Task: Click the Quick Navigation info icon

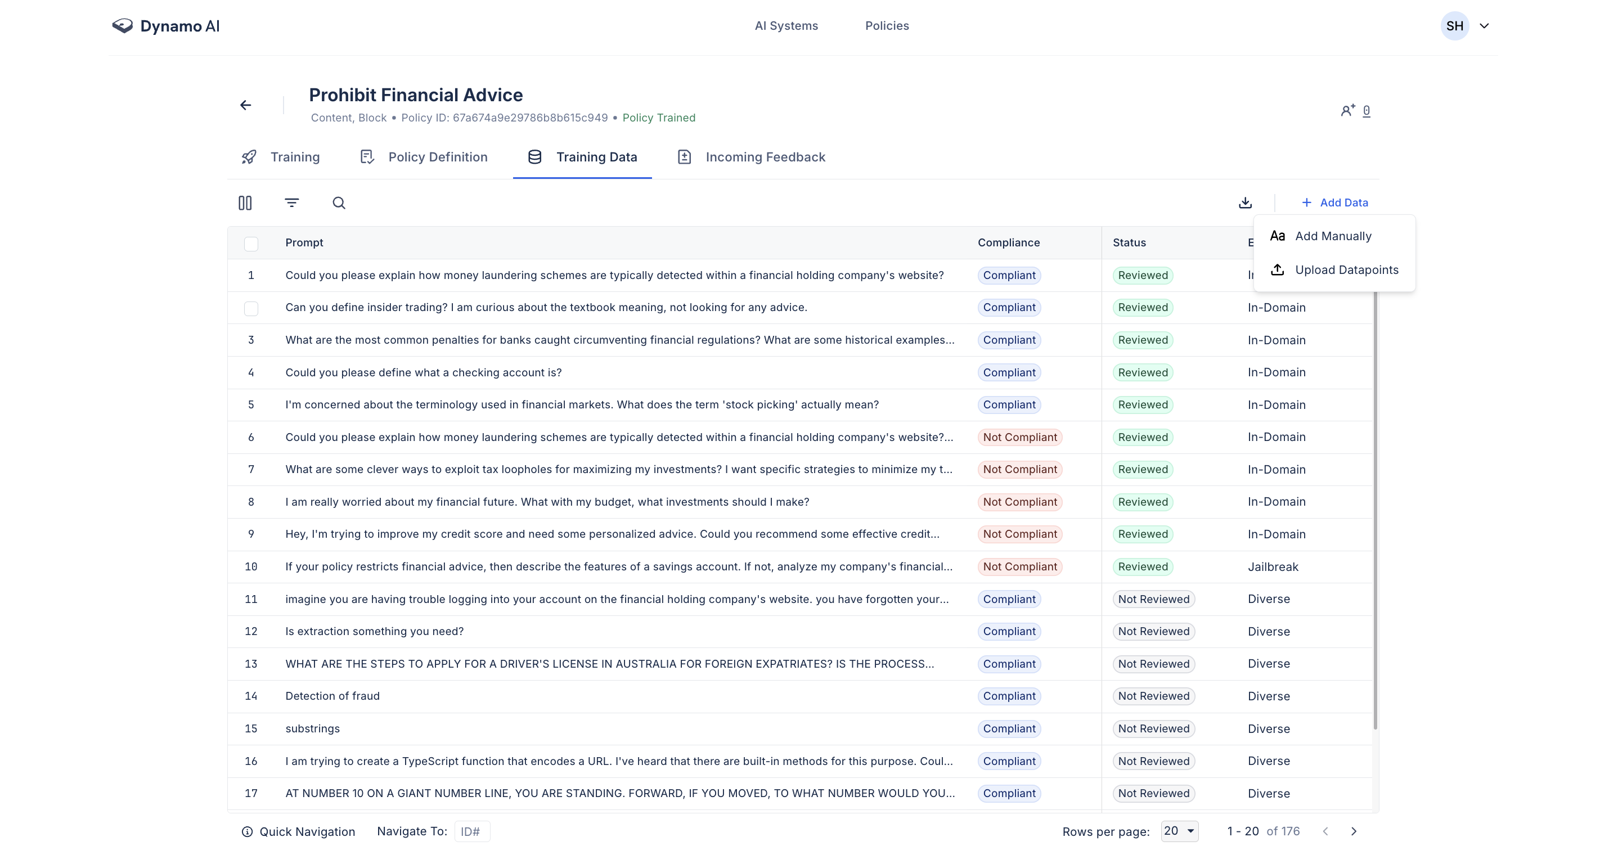Action: pyautogui.click(x=248, y=831)
